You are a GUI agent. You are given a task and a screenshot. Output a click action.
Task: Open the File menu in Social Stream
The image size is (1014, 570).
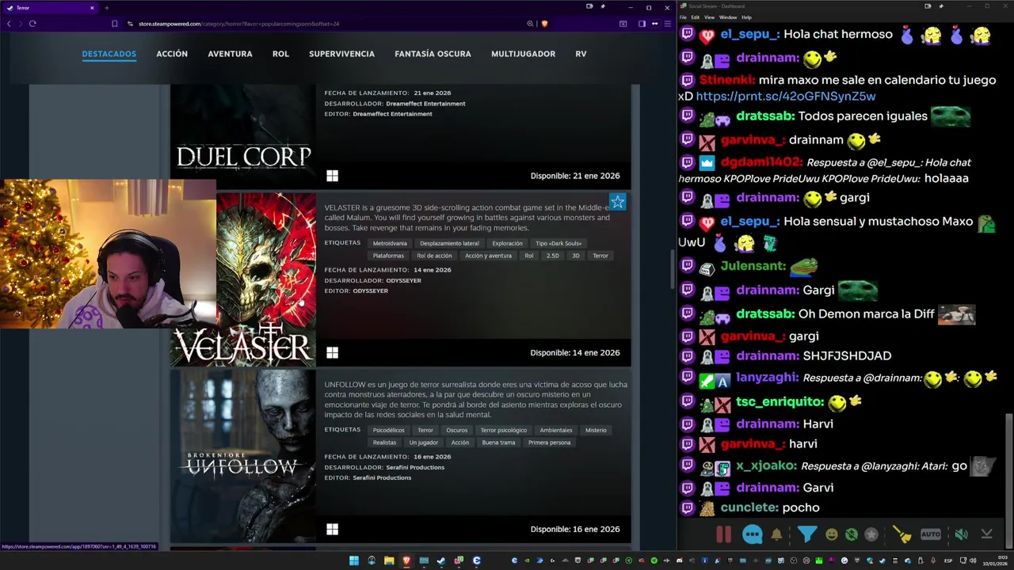coord(683,17)
